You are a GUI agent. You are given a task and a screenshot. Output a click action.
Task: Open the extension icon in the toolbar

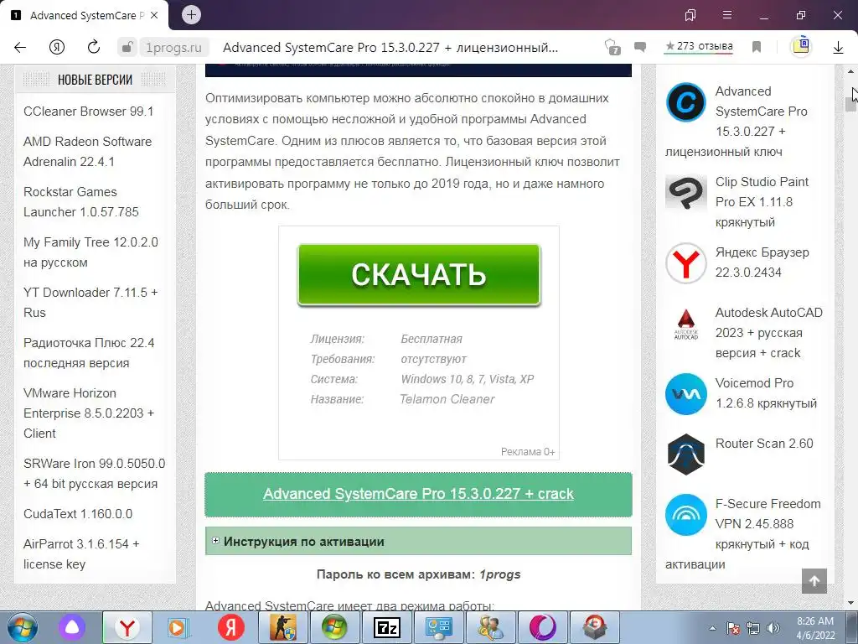[801, 46]
